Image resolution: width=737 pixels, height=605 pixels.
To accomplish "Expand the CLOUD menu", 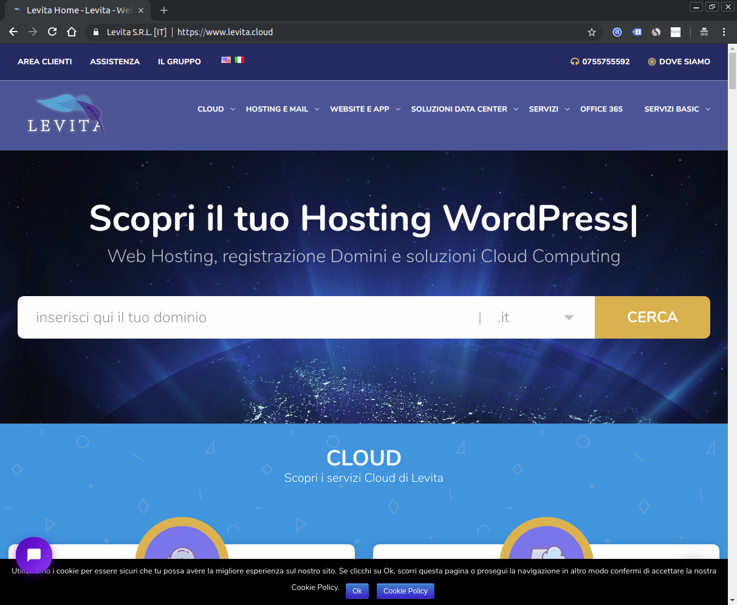I will [x=211, y=109].
